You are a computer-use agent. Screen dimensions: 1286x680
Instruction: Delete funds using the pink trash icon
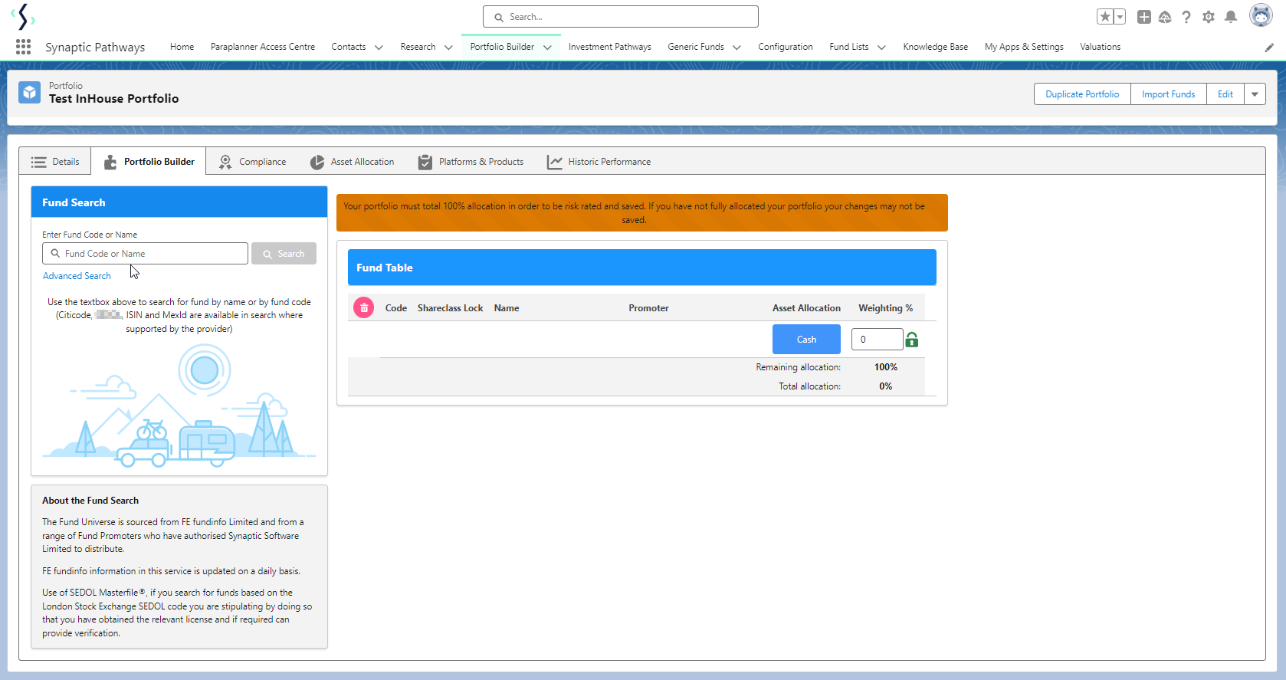(x=364, y=308)
